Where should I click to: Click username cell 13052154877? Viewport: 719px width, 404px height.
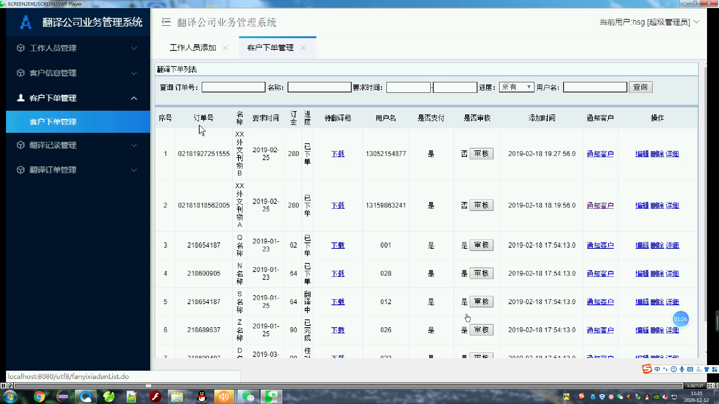pyautogui.click(x=386, y=154)
